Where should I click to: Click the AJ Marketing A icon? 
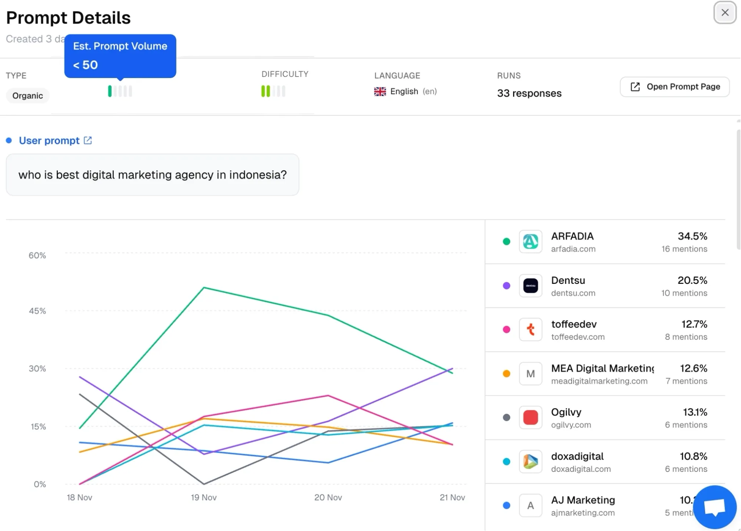(530, 505)
